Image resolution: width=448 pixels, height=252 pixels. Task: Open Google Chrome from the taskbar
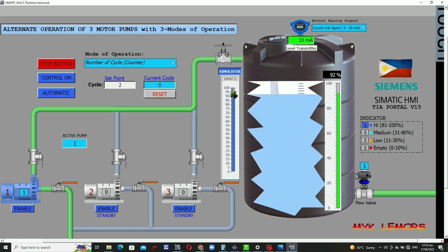pyautogui.click(x=201, y=247)
